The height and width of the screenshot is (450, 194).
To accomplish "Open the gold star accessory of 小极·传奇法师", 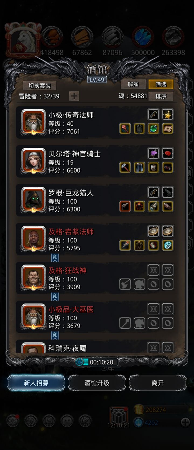I will point(168,115).
